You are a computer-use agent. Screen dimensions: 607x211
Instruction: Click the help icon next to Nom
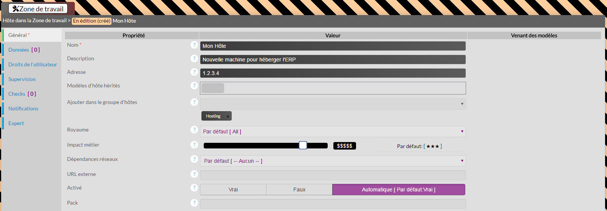(194, 45)
